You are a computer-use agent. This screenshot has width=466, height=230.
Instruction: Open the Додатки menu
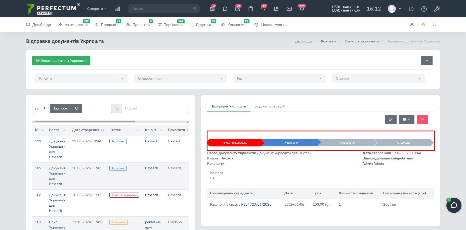pos(202,25)
